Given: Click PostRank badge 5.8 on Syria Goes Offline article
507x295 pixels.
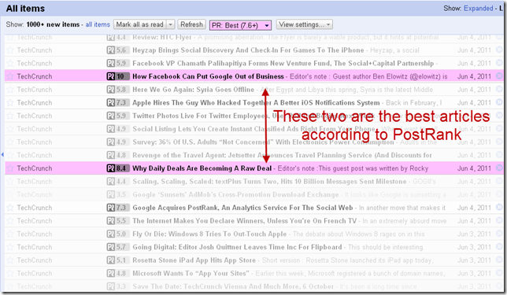Looking at the screenshot, I should point(118,90).
